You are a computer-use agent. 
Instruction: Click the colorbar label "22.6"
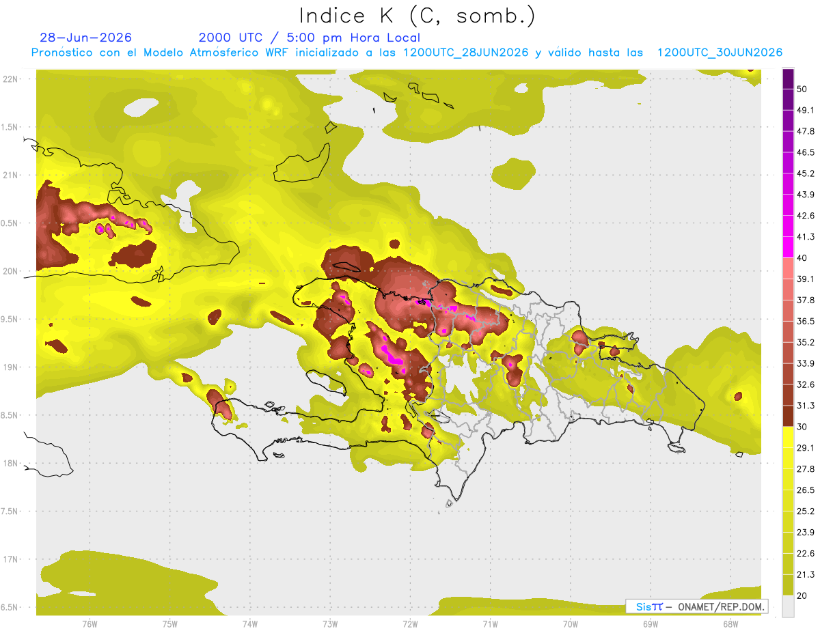pos(806,554)
